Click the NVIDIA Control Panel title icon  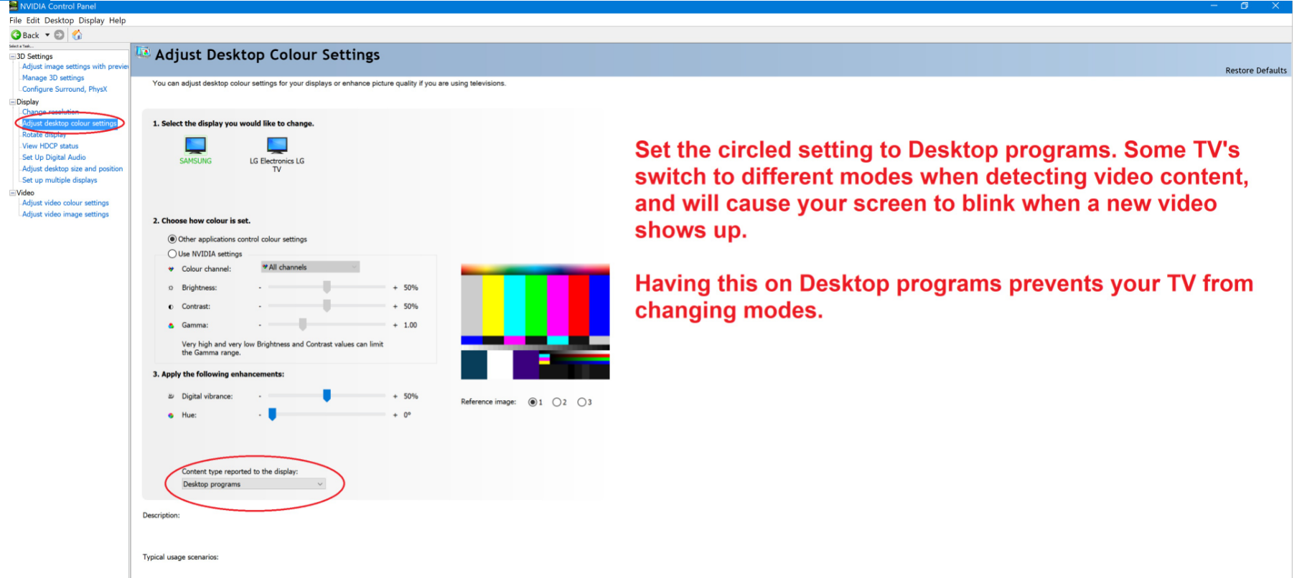[x=13, y=6]
